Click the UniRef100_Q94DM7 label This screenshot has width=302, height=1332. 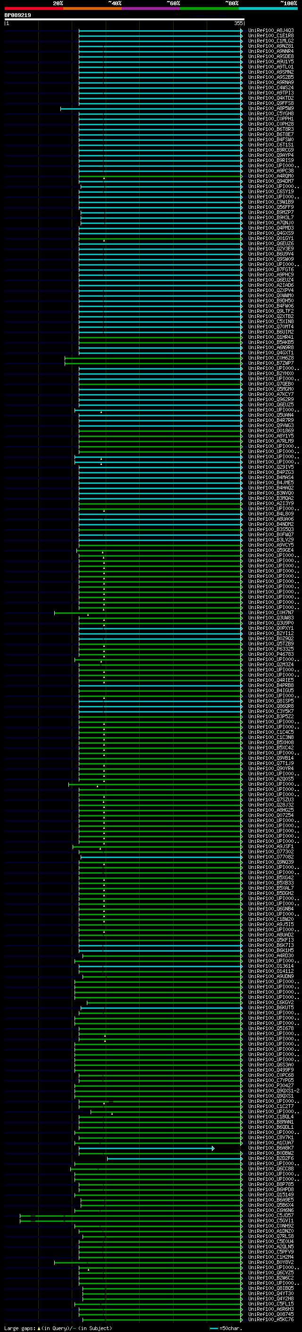tap(271, 181)
